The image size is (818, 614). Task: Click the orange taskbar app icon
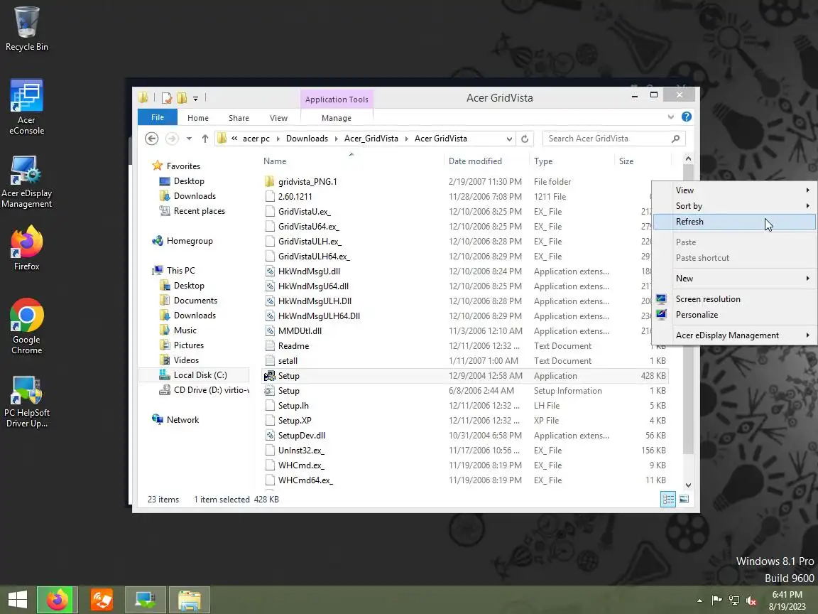pos(102,599)
